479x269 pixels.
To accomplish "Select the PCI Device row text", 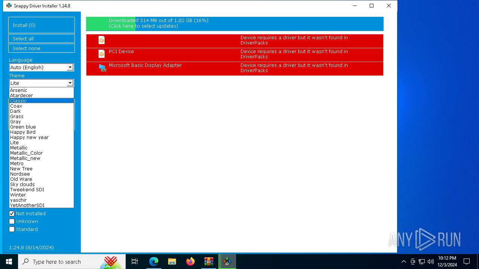I will tap(121, 52).
